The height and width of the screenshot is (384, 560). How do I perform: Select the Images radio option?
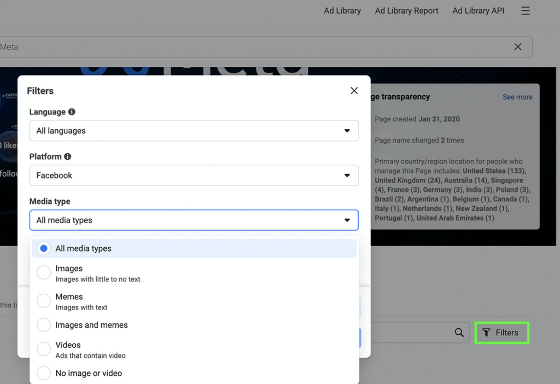click(x=44, y=273)
